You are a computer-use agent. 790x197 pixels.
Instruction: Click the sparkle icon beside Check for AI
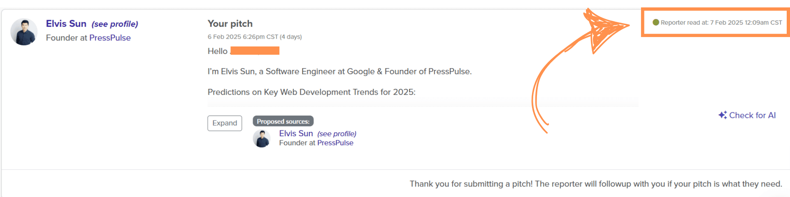(723, 115)
